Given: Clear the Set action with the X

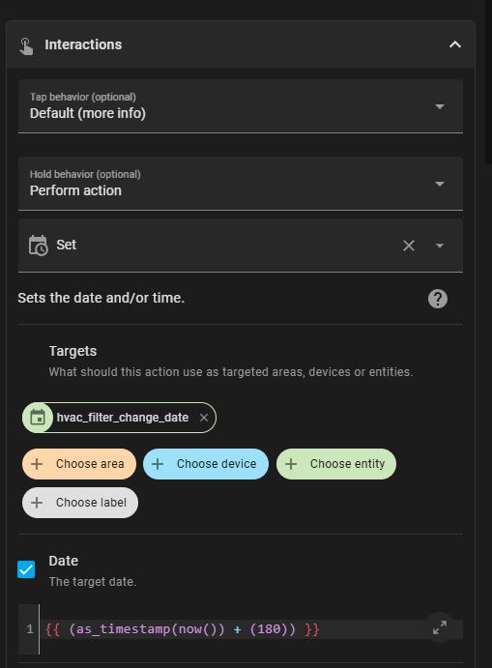Looking at the screenshot, I should (409, 246).
